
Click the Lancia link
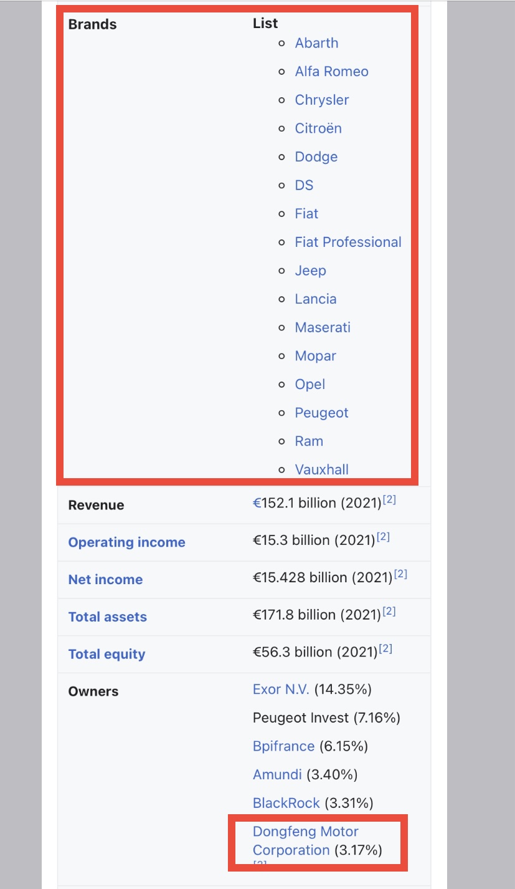[315, 299]
